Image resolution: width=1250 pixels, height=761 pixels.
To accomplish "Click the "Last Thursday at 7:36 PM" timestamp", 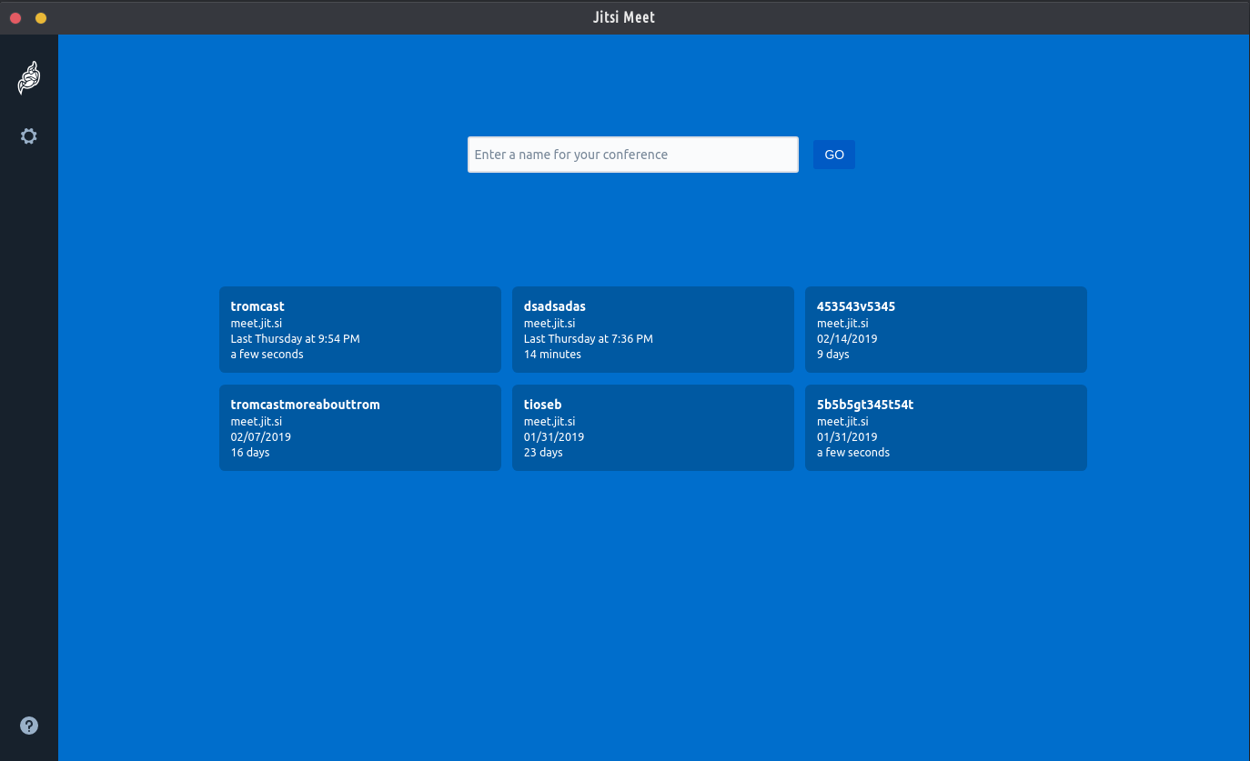I will click(588, 339).
